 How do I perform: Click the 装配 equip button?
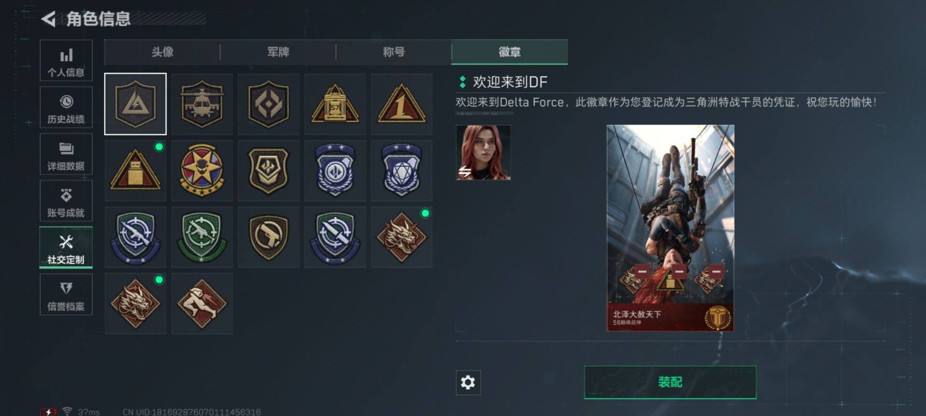(670, 382)
